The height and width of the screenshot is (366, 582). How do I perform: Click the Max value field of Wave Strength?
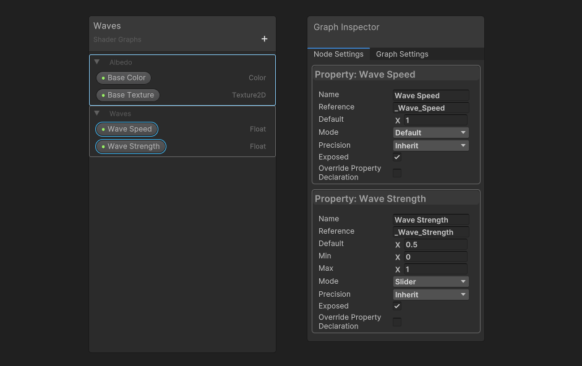click(x=435, y=269)
